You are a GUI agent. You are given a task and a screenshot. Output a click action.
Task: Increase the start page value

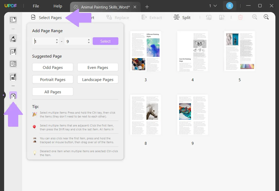click(57, 40)
